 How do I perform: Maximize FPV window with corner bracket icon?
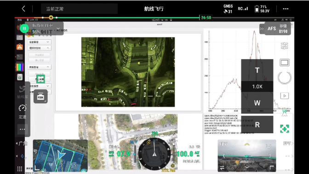click(272, 168)
